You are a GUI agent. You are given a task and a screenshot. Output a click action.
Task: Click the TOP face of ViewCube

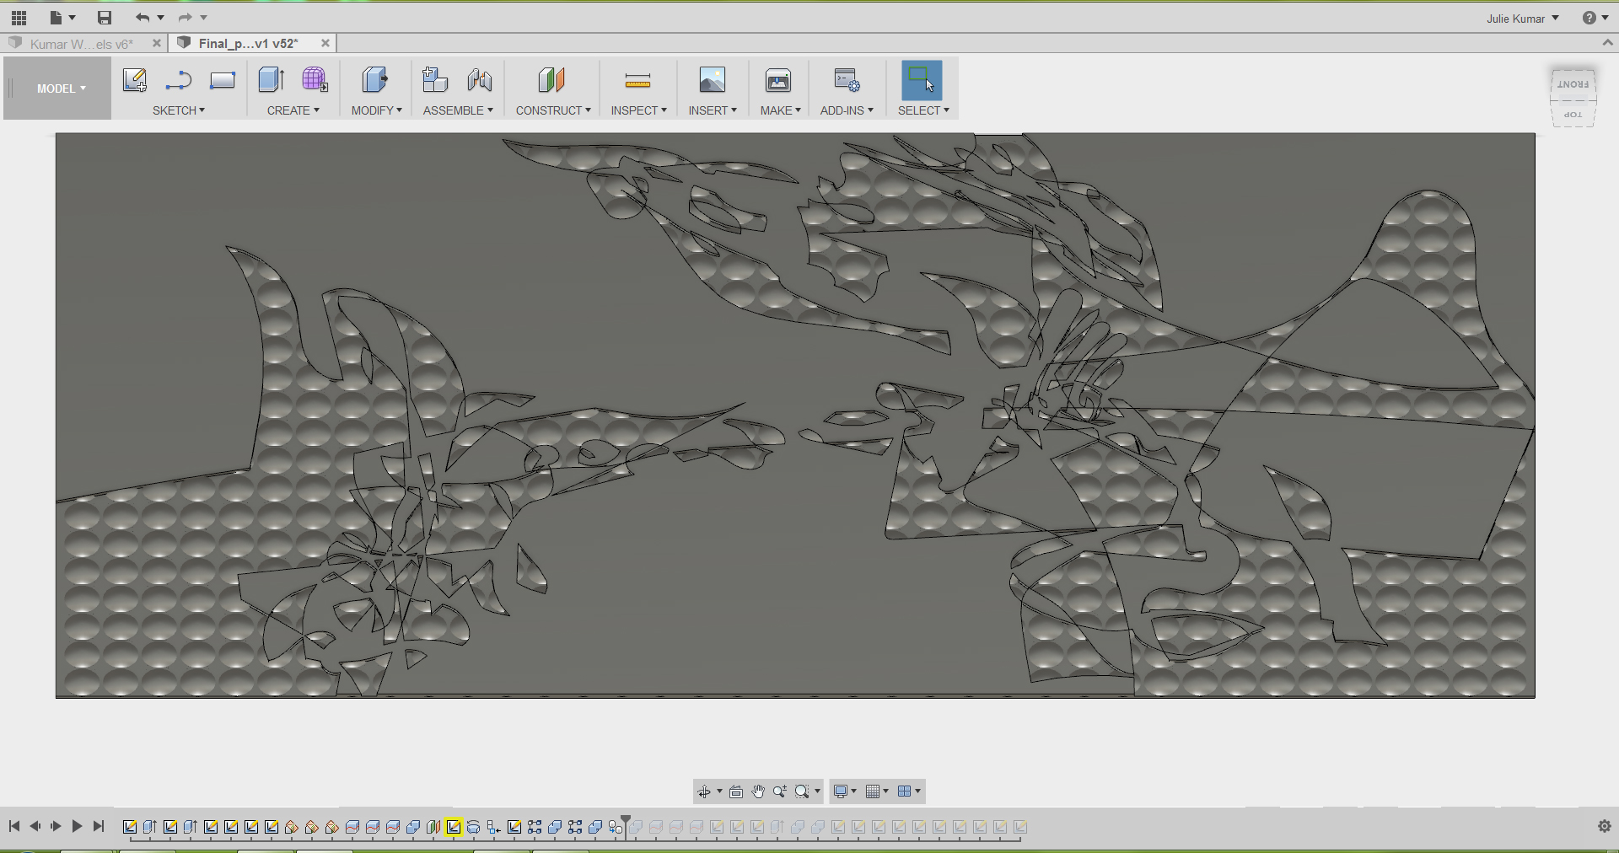tap(1573, 115)
